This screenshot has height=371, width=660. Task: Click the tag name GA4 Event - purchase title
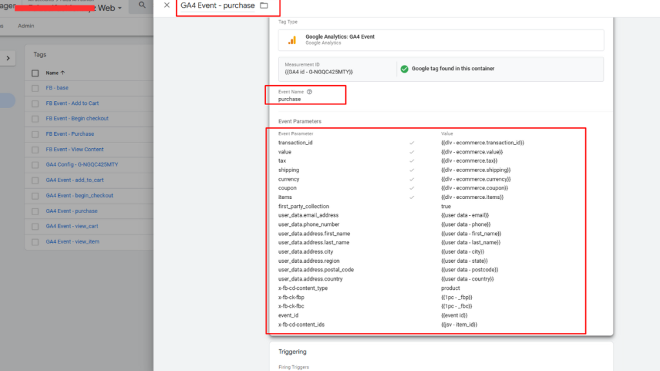(x=218, y=5)
